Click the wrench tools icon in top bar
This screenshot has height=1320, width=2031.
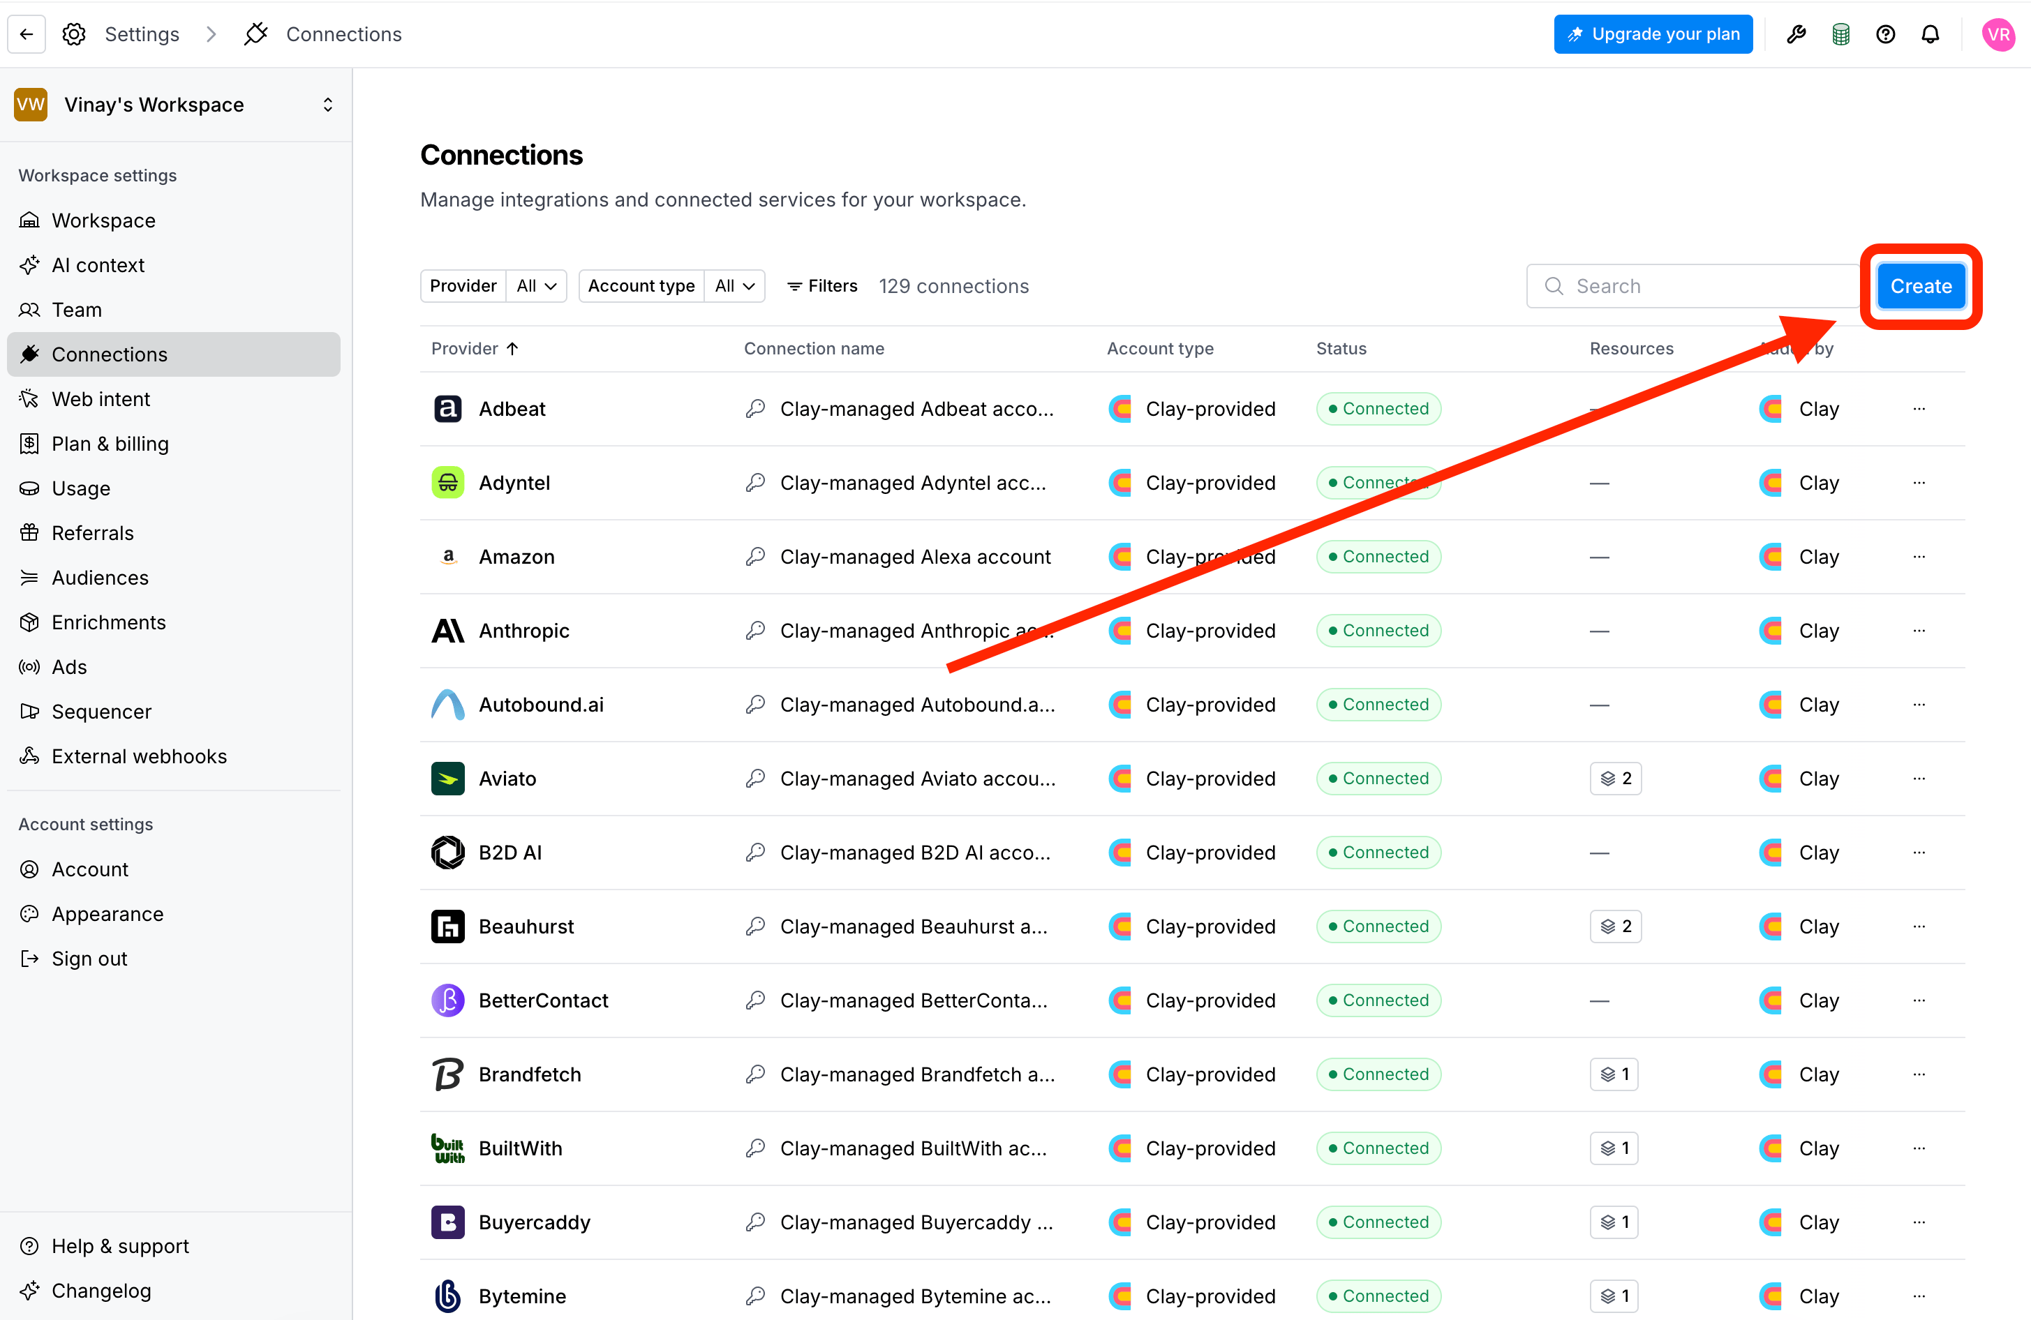point(1796,34)
